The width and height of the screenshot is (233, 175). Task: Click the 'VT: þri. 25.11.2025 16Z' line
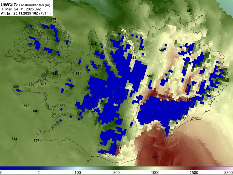(x=25, y=13)
